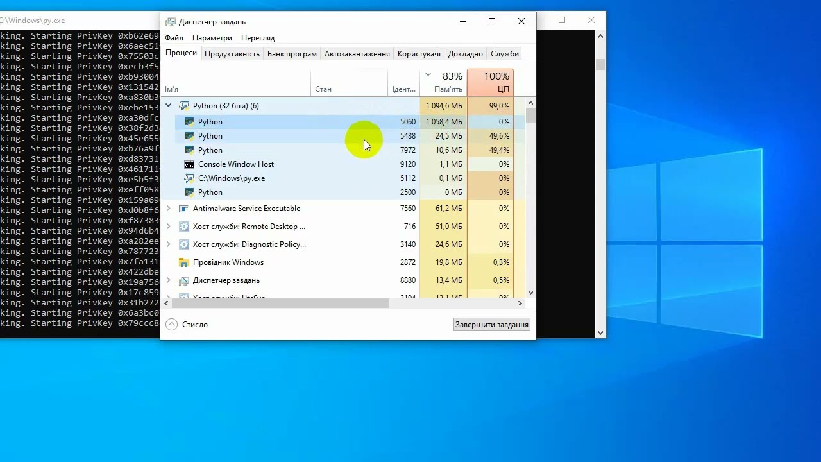Click the Python icon in the PID 5060 row
821x462 pixels.
coord(189,122)
